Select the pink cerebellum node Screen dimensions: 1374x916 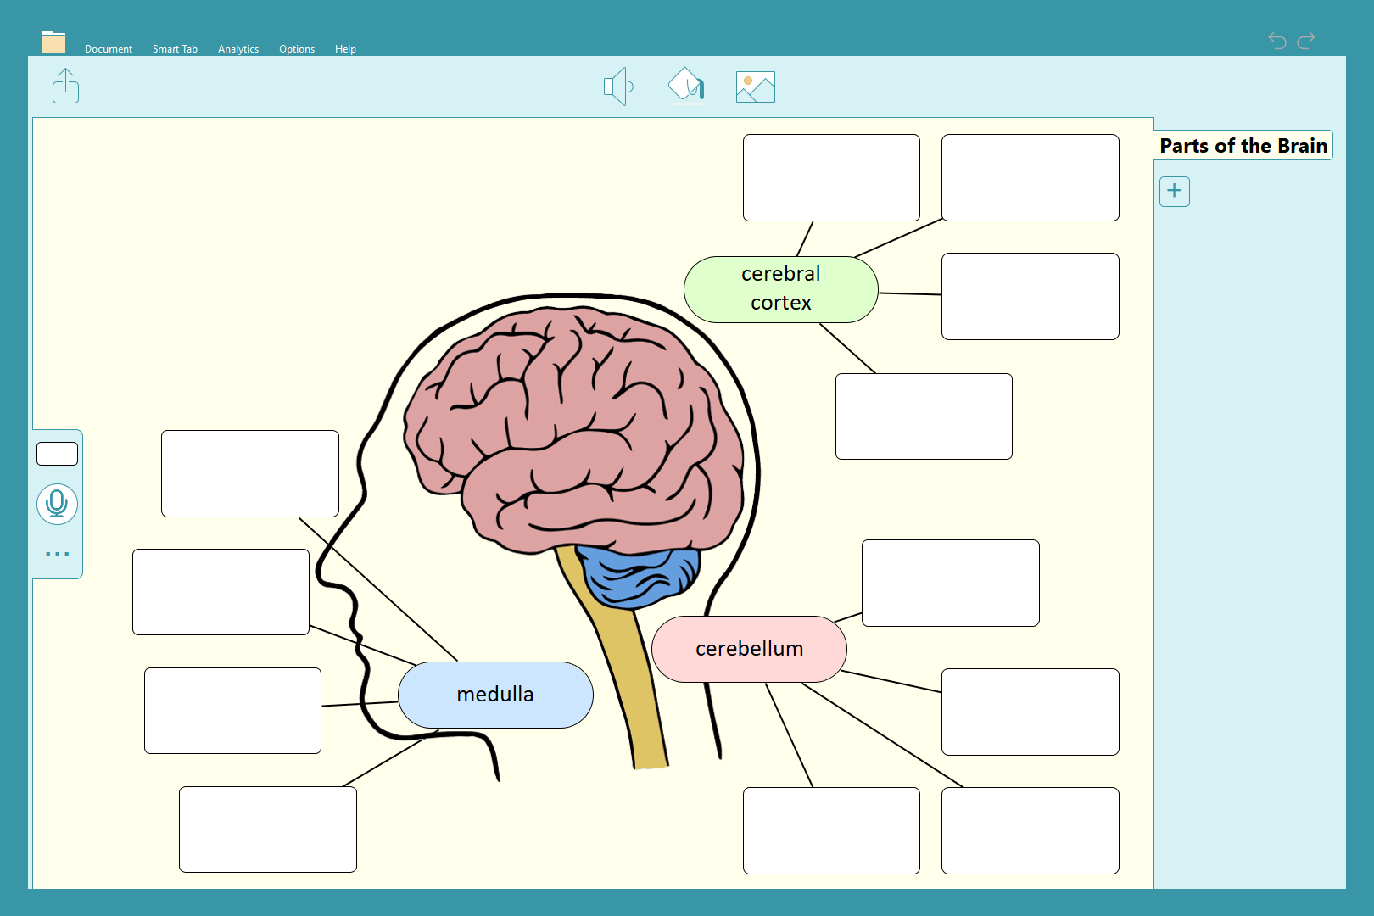click(x=749, y=649)
